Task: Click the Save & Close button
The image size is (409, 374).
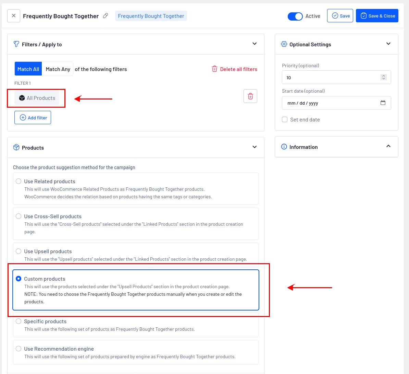Action: (x=377, y=16)
